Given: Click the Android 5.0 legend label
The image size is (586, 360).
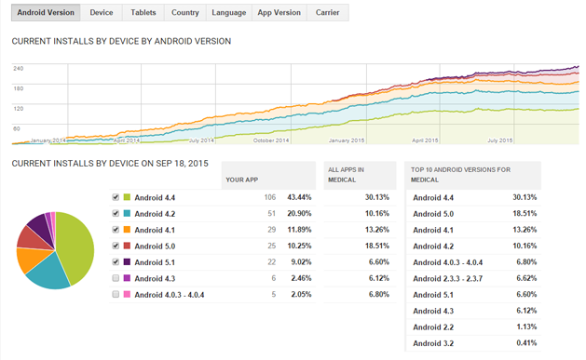Looking at the screenshot, I should 155,247.
